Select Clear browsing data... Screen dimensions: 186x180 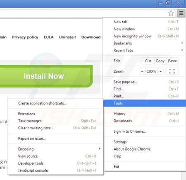(55, 128)
